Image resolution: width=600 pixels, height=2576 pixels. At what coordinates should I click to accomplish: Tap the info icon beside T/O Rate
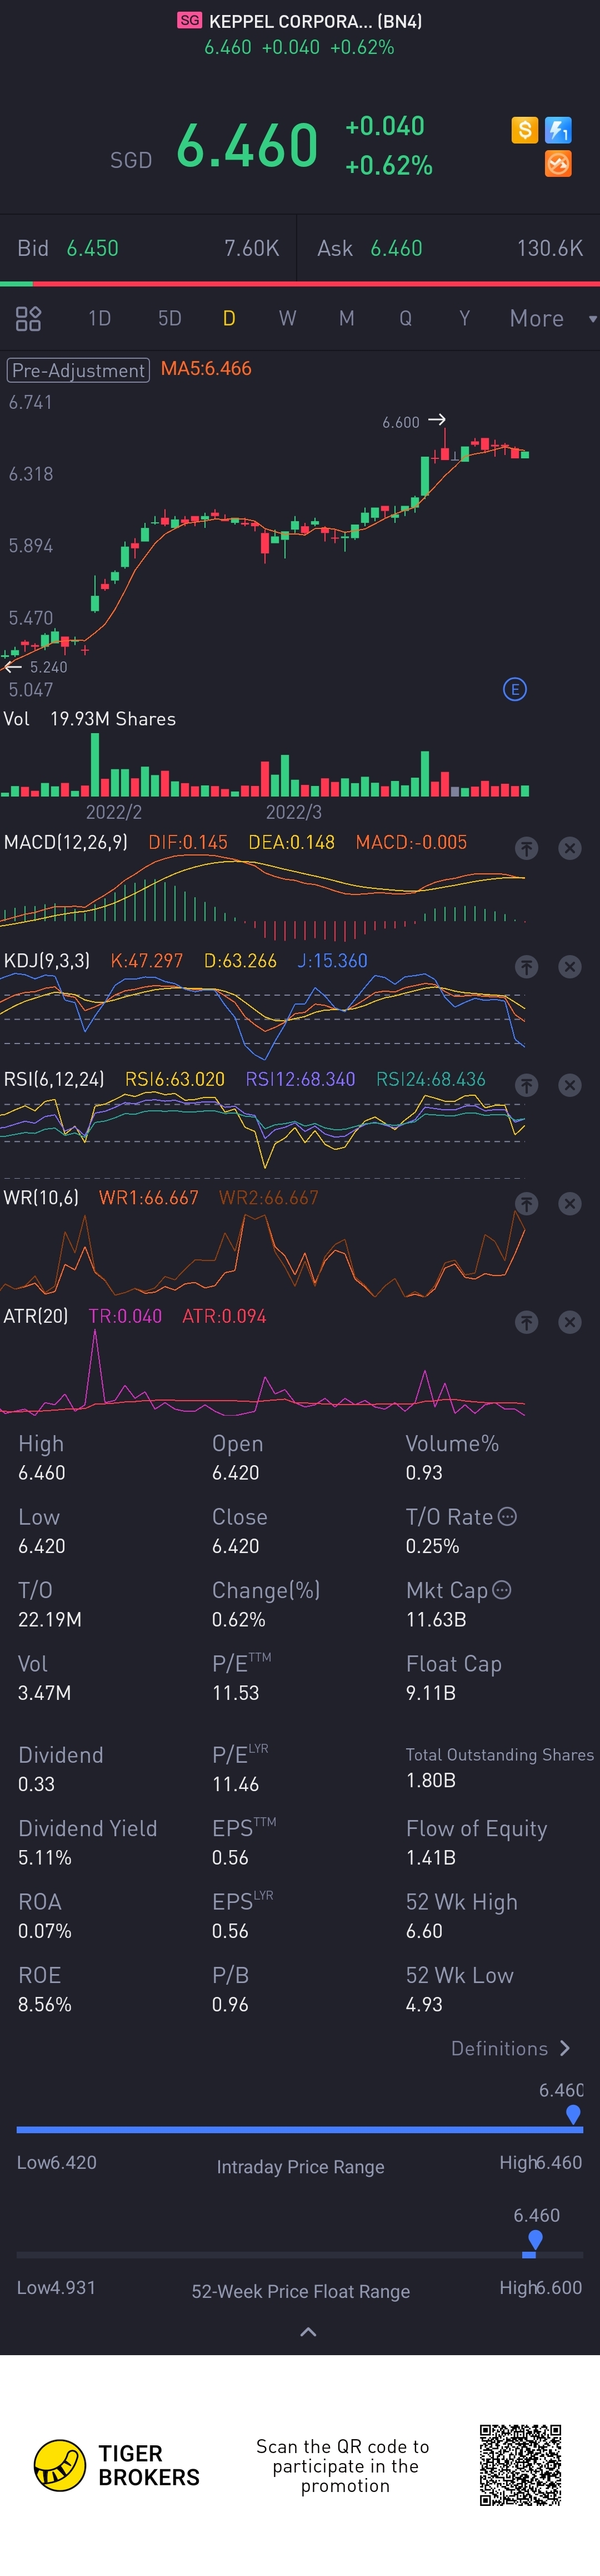(x=507, y=1516)
